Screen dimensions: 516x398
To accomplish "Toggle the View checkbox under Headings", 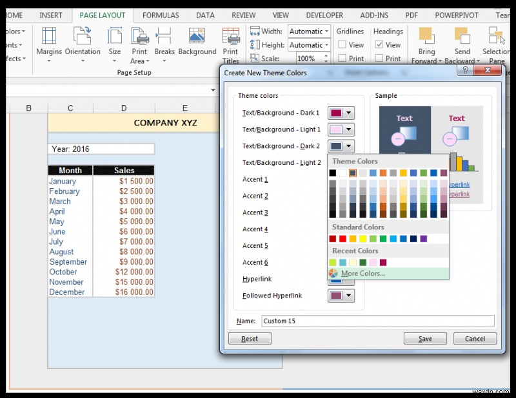I will coord(377,44).
